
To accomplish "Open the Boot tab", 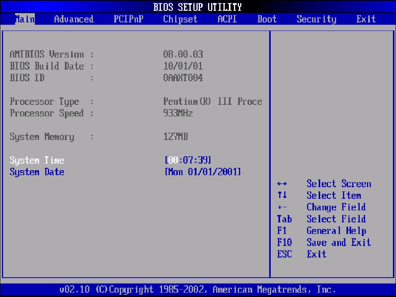I will 267,19.
